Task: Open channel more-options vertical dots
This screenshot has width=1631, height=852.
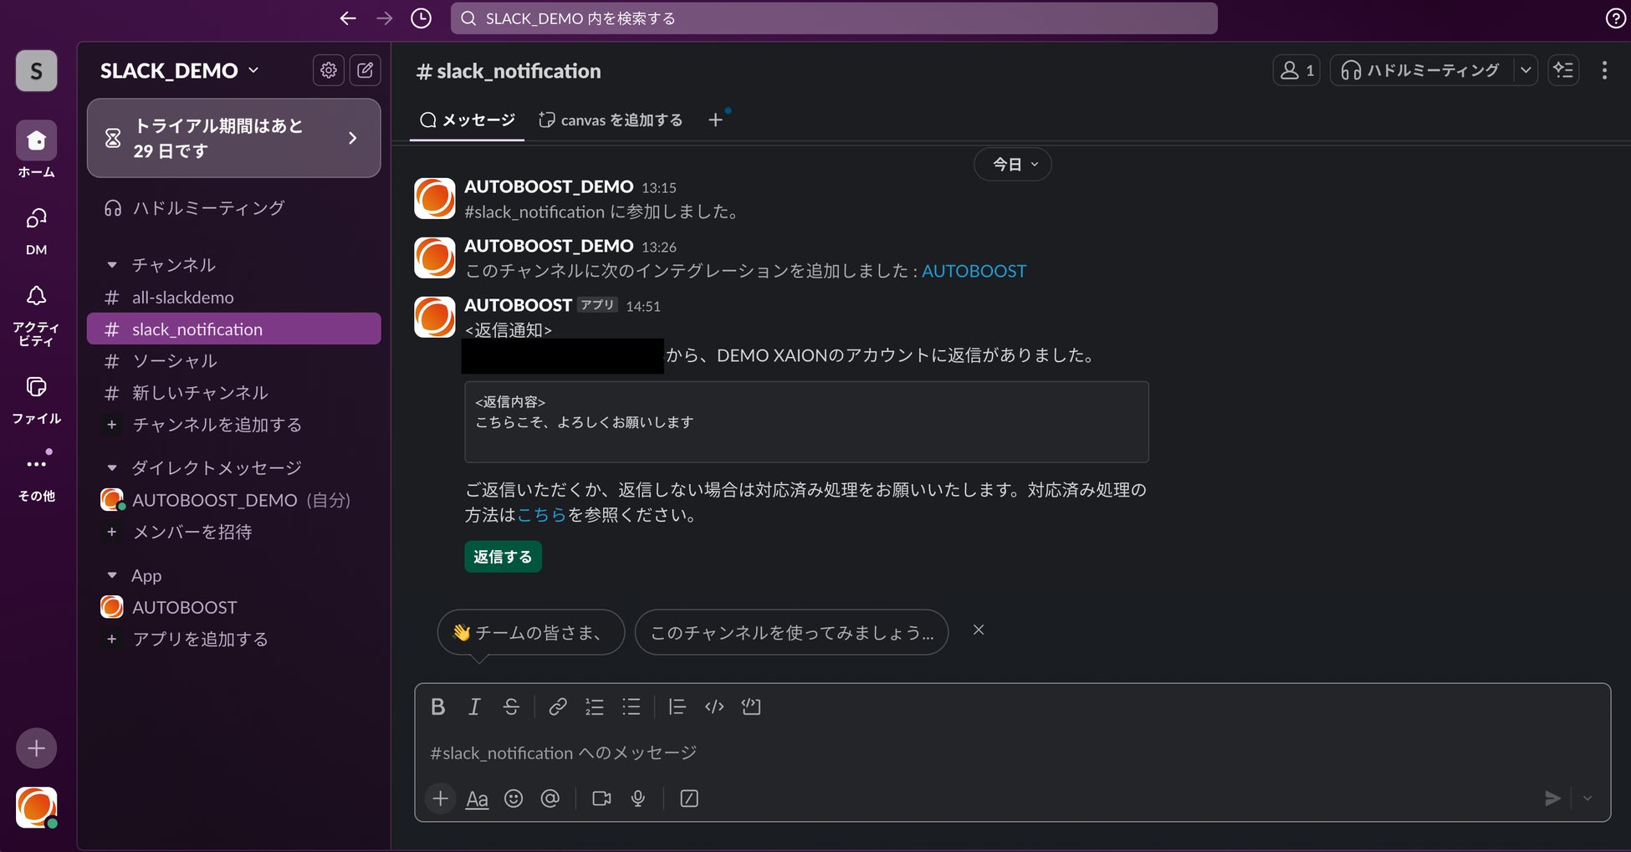Action: click(1604, 70)
